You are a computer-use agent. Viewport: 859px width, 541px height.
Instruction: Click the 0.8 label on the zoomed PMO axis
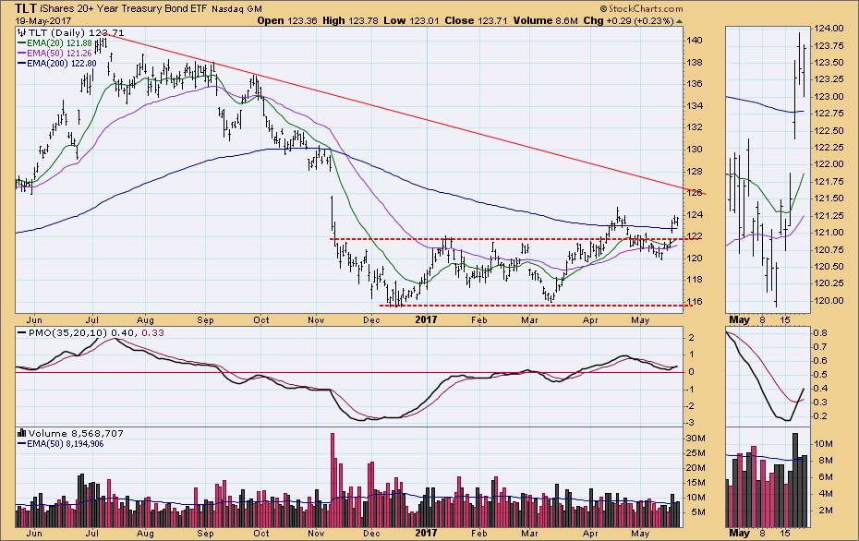coord(820,333)
